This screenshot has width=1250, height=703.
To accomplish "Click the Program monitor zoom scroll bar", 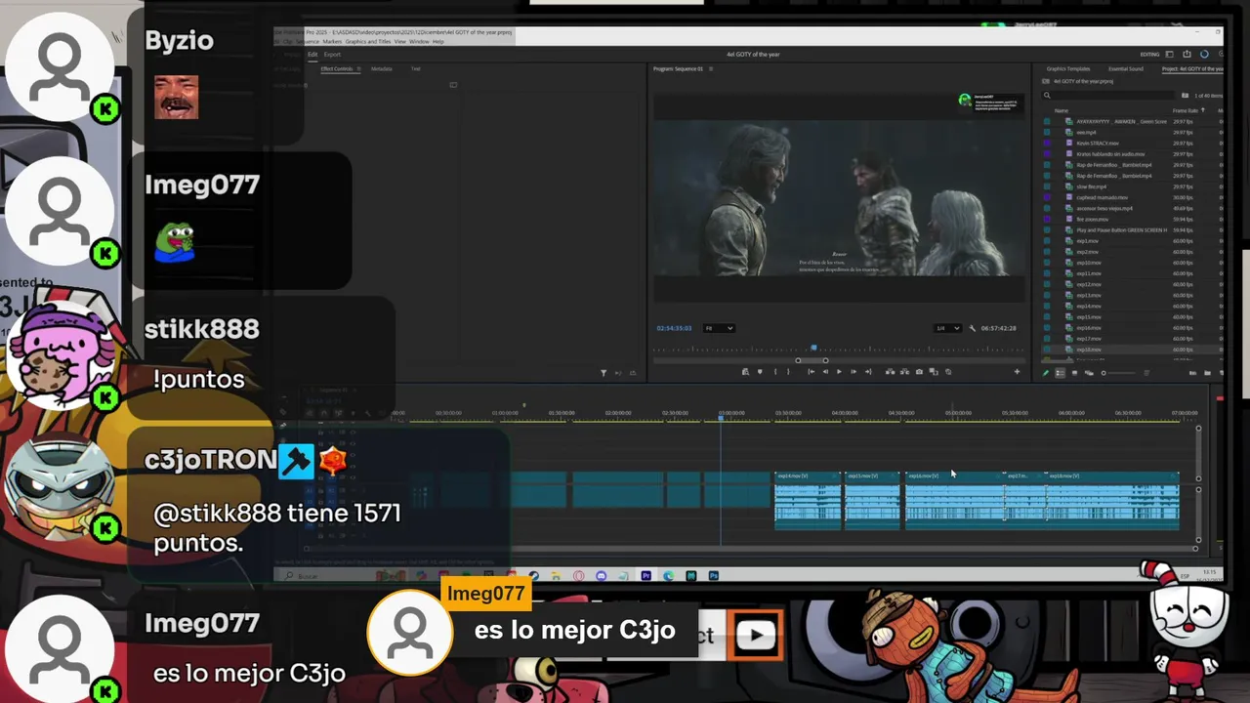I will (812, 360).
